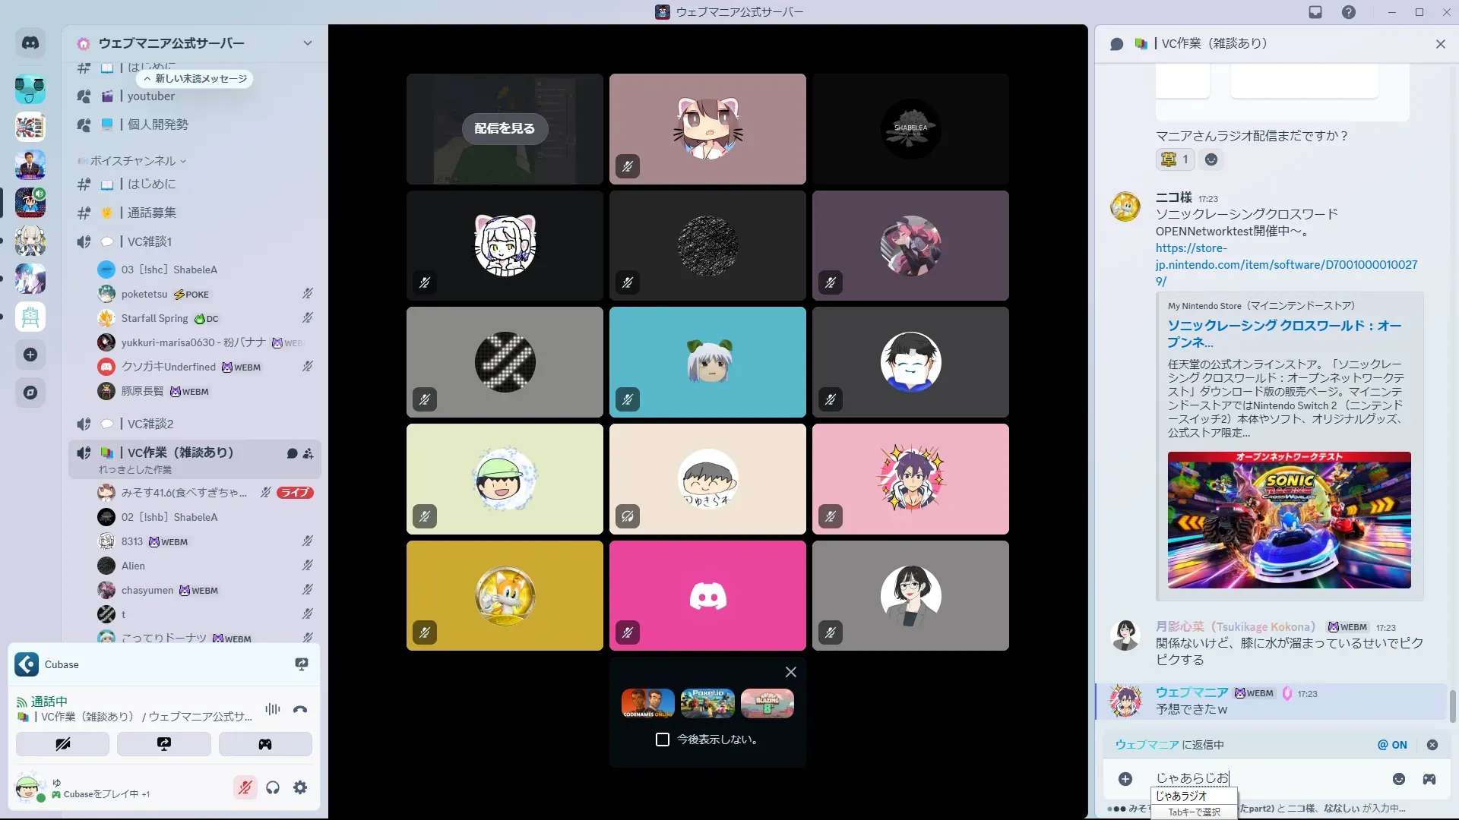Viewport: 1459px width, 820px height.
Task: Open Discord direct messages home icon
Action: pyautogui.click(x=30, y=43)
